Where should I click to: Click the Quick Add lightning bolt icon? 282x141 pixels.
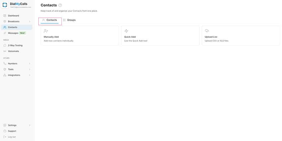click(126, 31)
